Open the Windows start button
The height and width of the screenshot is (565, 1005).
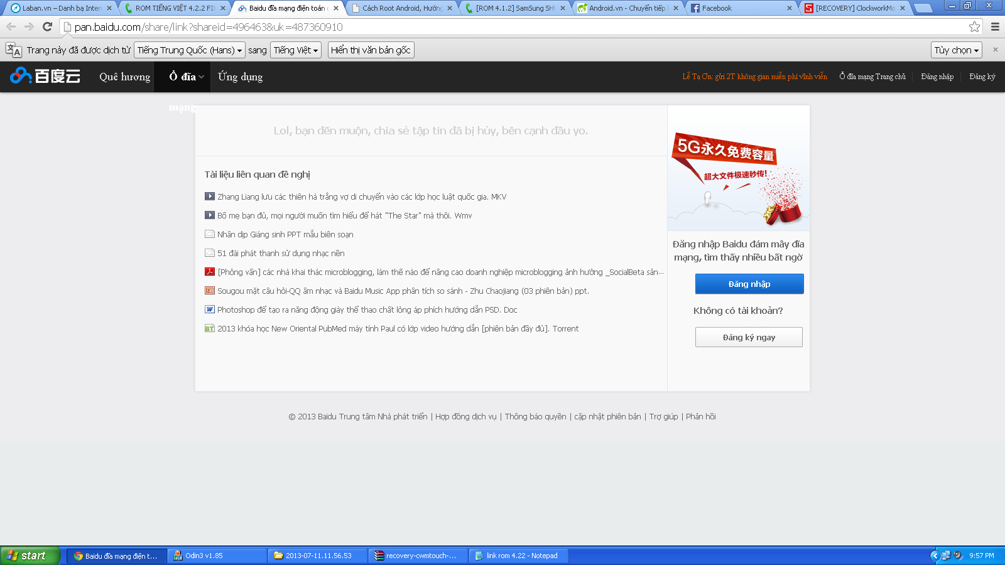(x=30, y=556)
